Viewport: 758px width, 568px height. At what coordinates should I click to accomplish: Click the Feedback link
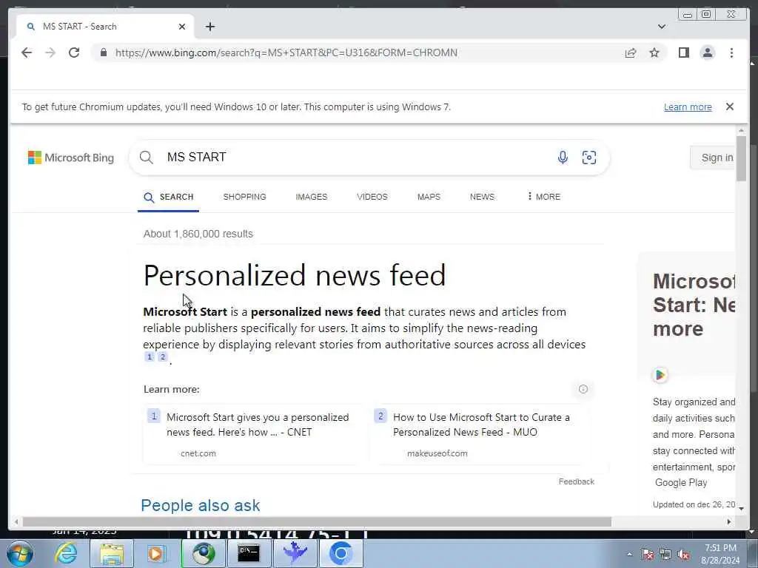pyautogui.click(x=576, y=481)
